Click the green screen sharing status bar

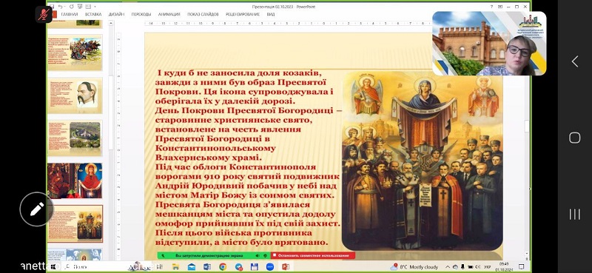click(x=214, y=256)
